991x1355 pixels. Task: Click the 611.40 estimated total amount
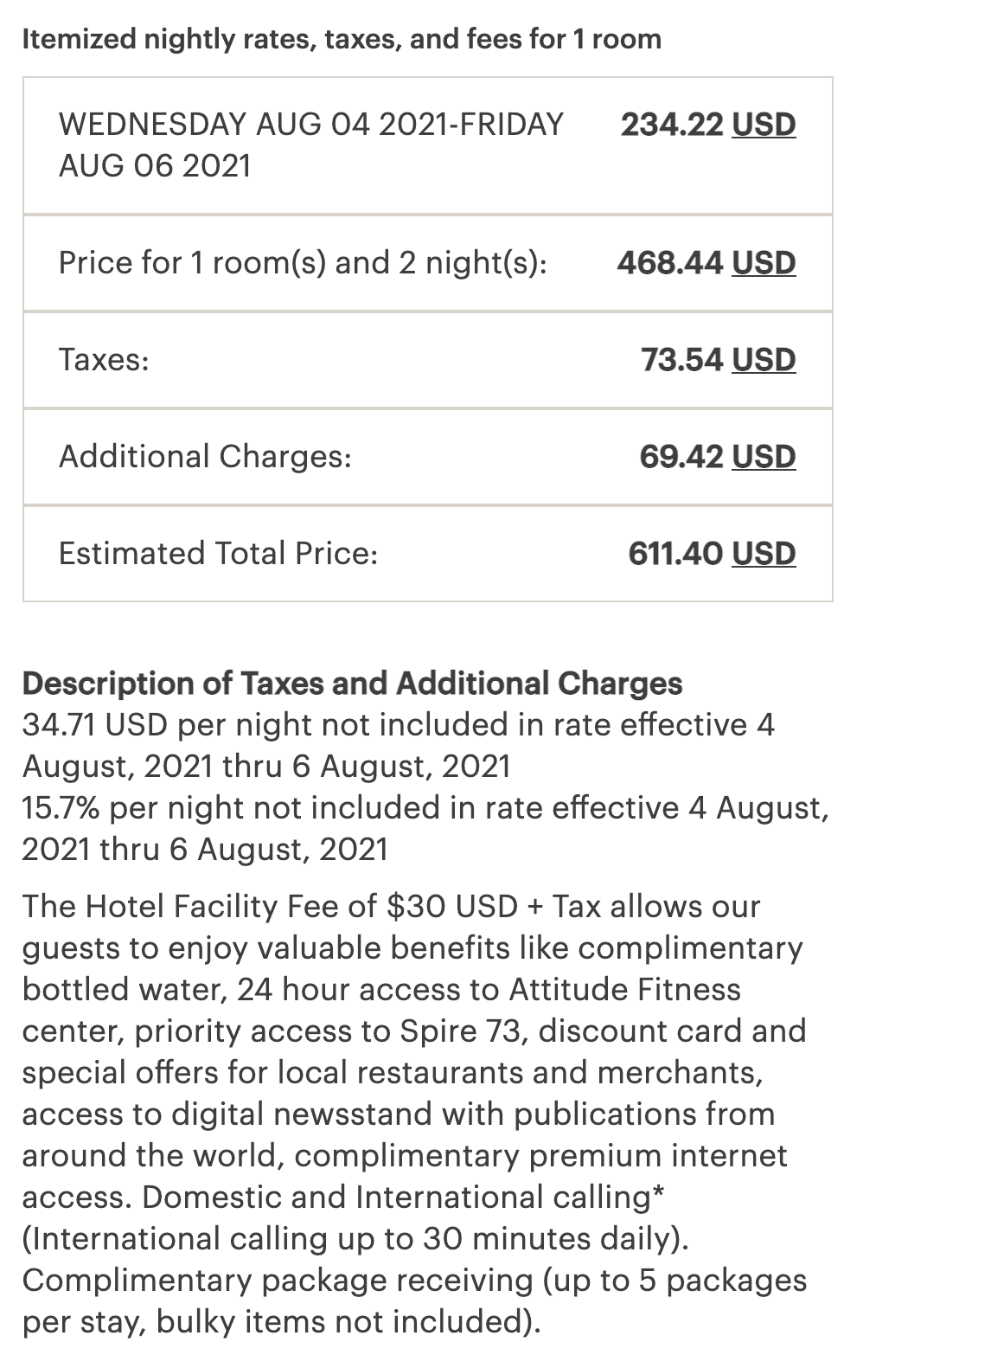[x=676, y=554]
